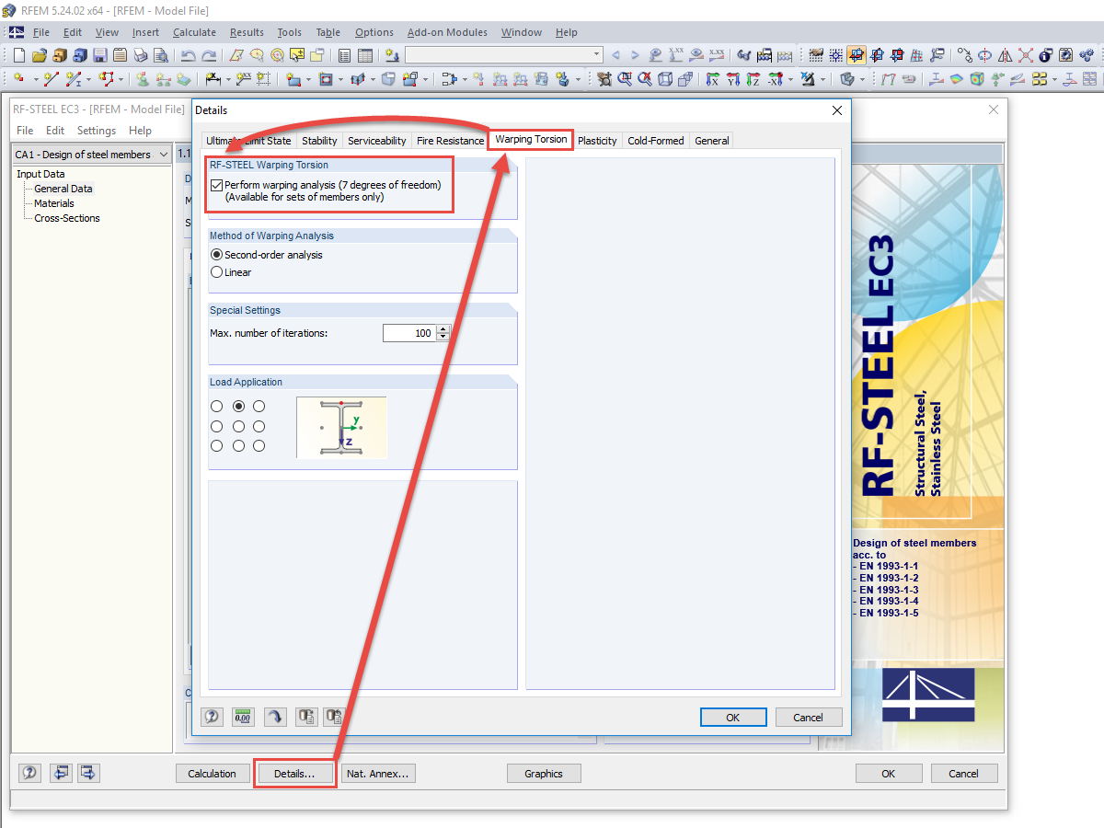Screen dimensions: 1104x828
Task: Click the info i icon in toolbar
Action: (1045, 55)
